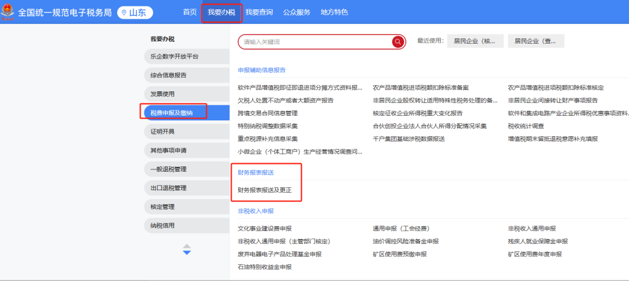Open 非税收入通用申报
This screenshot has height=281, width=629.
point(532,229)
